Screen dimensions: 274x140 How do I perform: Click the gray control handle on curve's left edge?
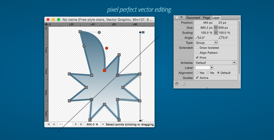click(x=84, y=46)
